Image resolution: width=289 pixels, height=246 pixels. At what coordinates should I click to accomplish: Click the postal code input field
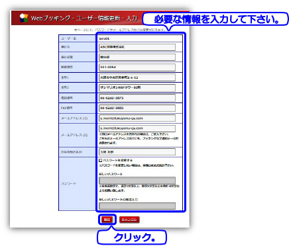click(x=137, y=67)
